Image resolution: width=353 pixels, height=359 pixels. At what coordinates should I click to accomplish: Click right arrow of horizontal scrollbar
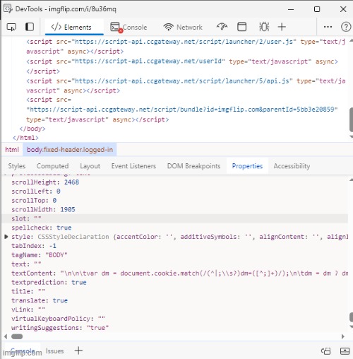point(343,336)
